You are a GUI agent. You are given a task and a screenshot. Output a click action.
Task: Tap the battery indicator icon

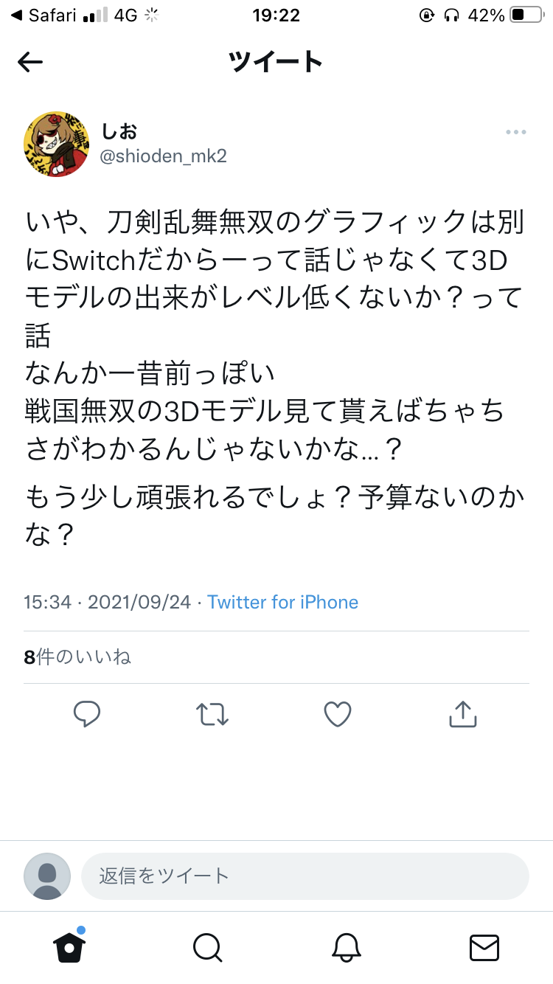tap(526, 15)
